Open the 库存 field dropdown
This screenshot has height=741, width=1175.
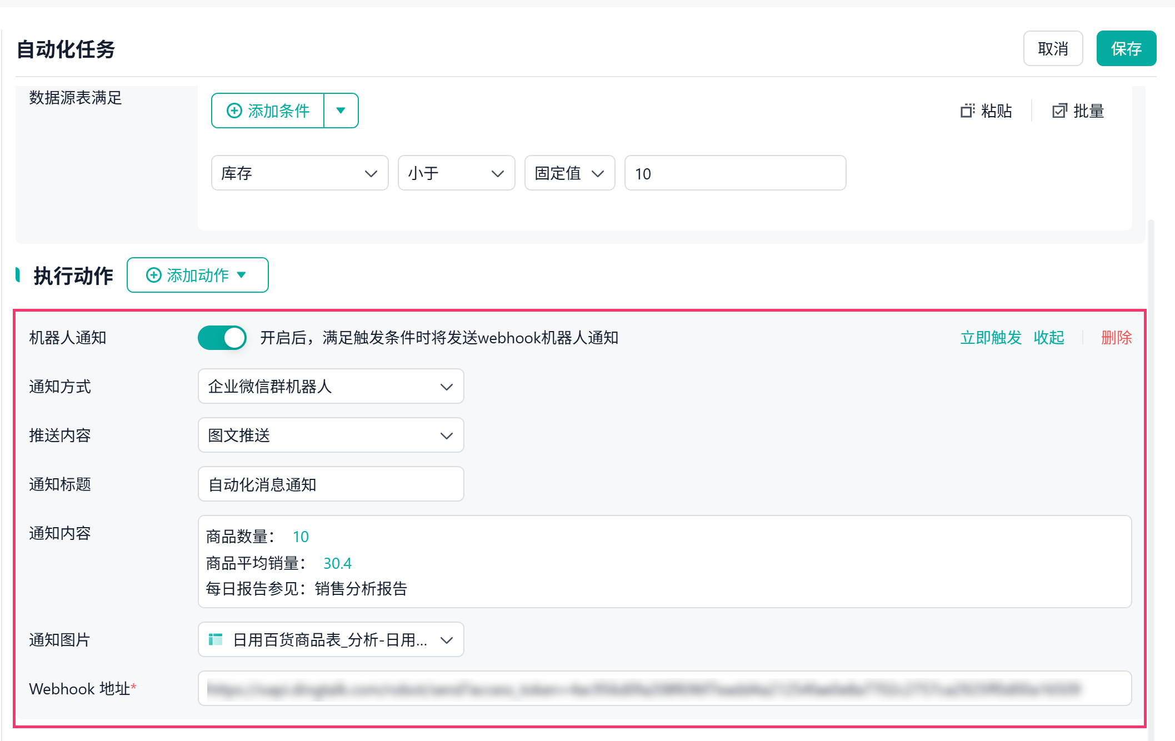(x=299, y=173)
